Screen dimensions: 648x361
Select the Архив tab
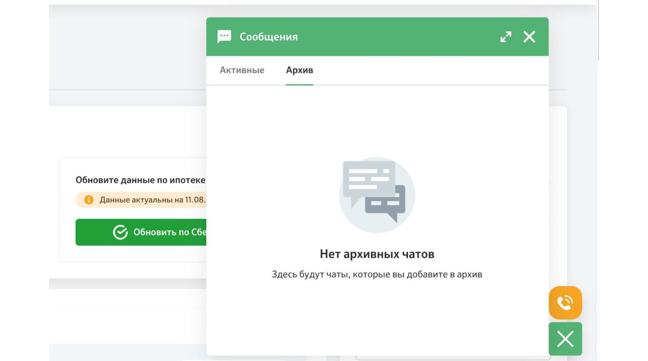[x=299, y=70]
